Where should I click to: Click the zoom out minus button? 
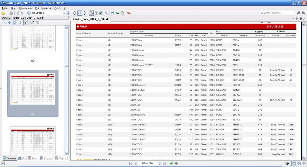coord(29,13)
